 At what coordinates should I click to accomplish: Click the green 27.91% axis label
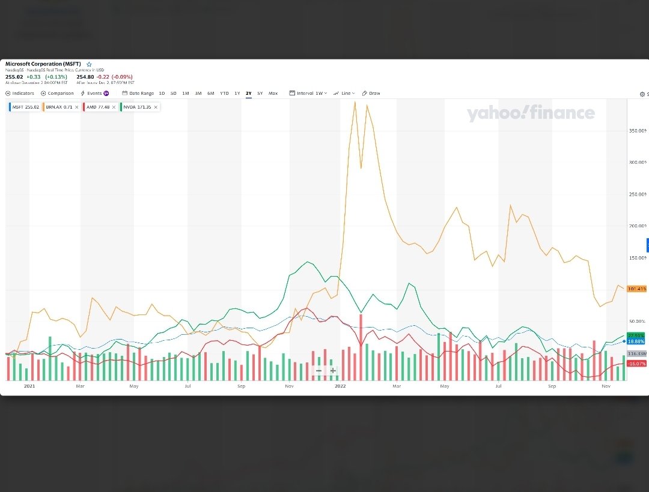coord(636,335)
